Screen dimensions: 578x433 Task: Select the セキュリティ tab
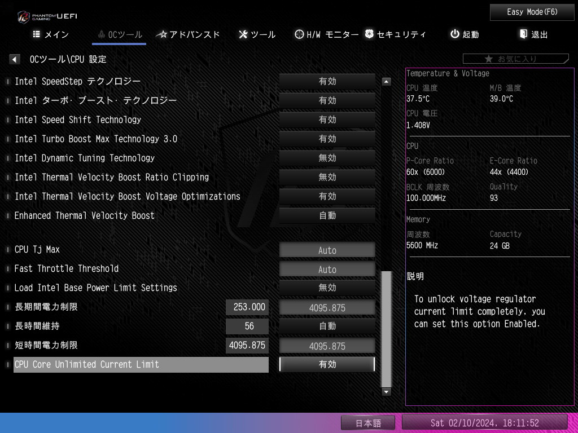[x=396, y=34]
